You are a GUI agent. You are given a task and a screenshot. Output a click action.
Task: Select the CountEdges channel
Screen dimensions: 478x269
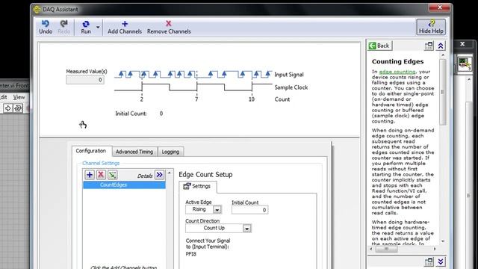tap(125, 185)
